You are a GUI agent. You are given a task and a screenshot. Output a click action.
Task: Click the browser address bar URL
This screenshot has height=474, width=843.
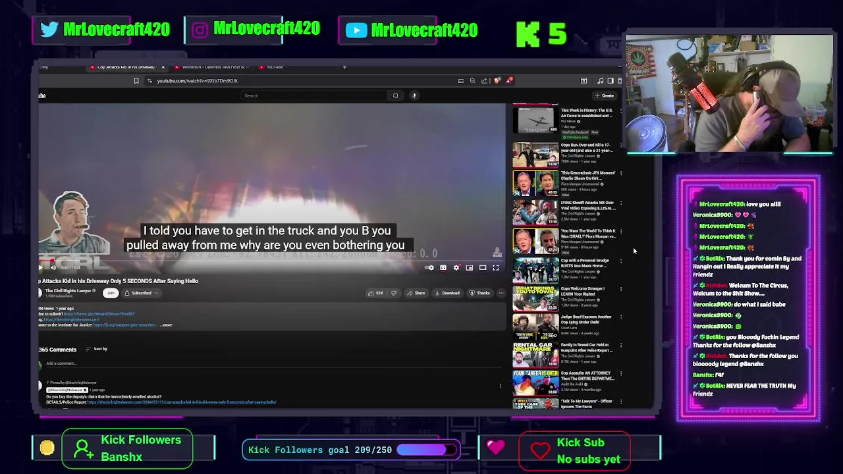pyautogui.click(x=197, y=81)
